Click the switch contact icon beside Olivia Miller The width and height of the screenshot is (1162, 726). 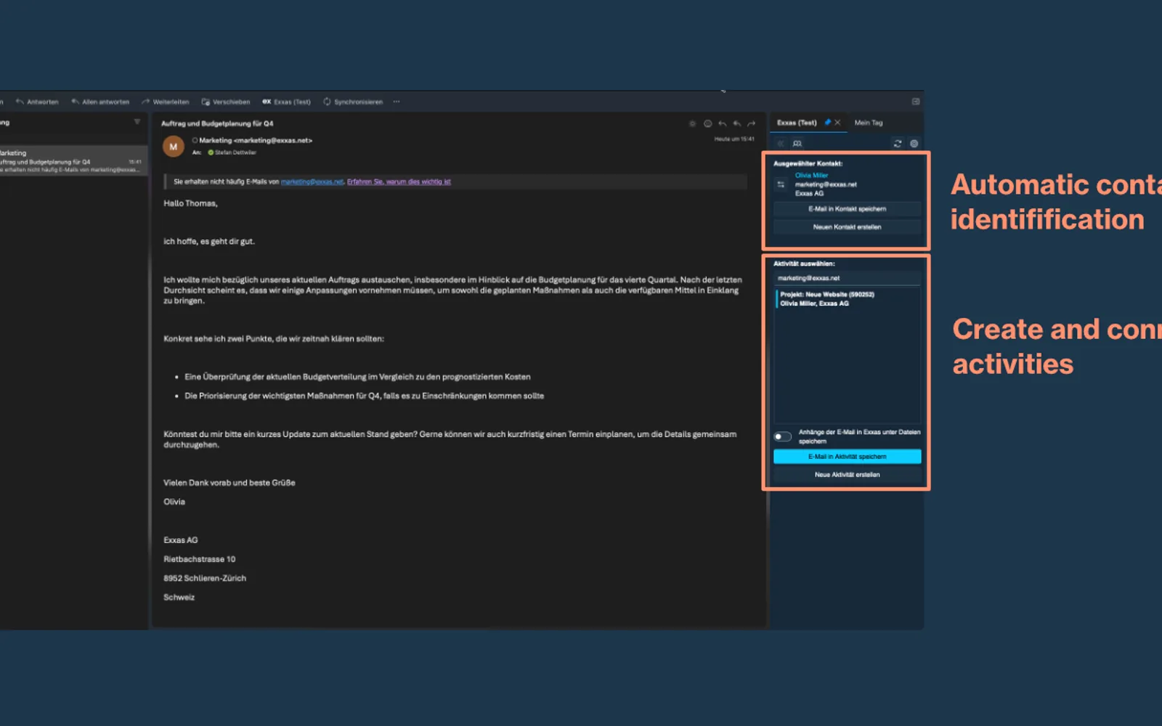click(781, 184)
